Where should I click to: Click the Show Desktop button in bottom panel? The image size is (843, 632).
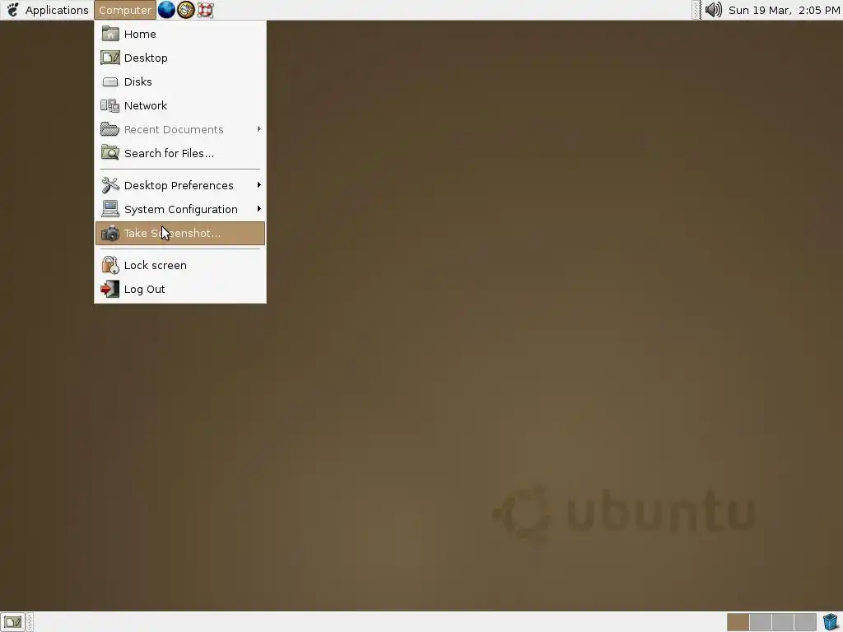click(12, 622)
